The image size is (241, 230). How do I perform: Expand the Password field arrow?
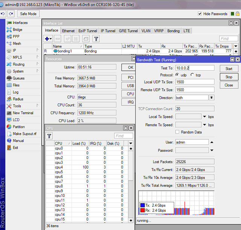pyautogui.click(x=212, y=150)
